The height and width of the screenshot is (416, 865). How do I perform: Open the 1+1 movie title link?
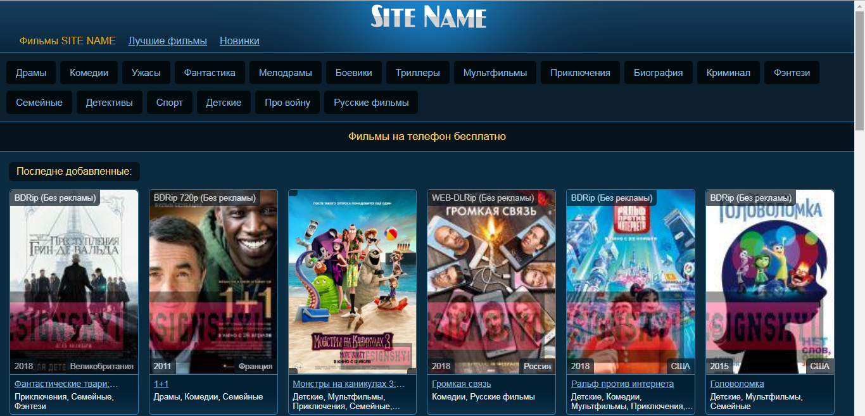click(x=161, y=384)
